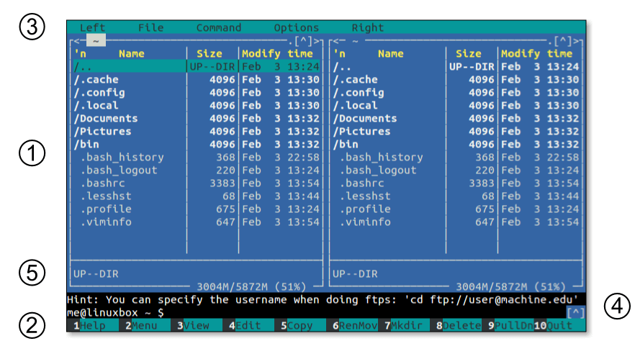Select .bashrc file in left panel
The height and width of the screenshot is (341, 635).
click(x=197, y=183)
